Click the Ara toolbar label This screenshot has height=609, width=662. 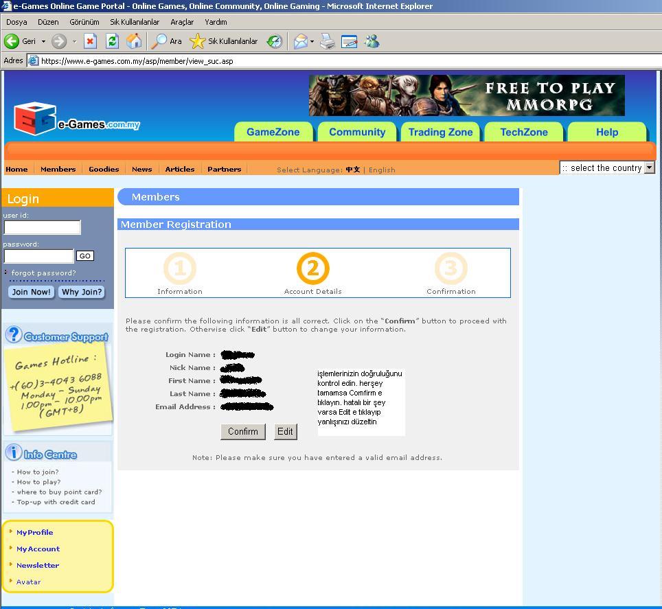click(x=176, y=41)
